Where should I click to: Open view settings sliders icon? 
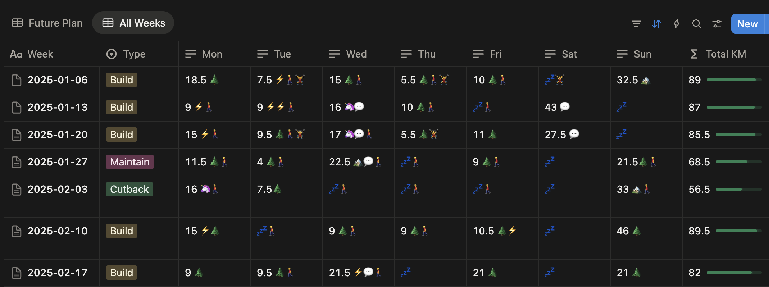click(717, 24)
